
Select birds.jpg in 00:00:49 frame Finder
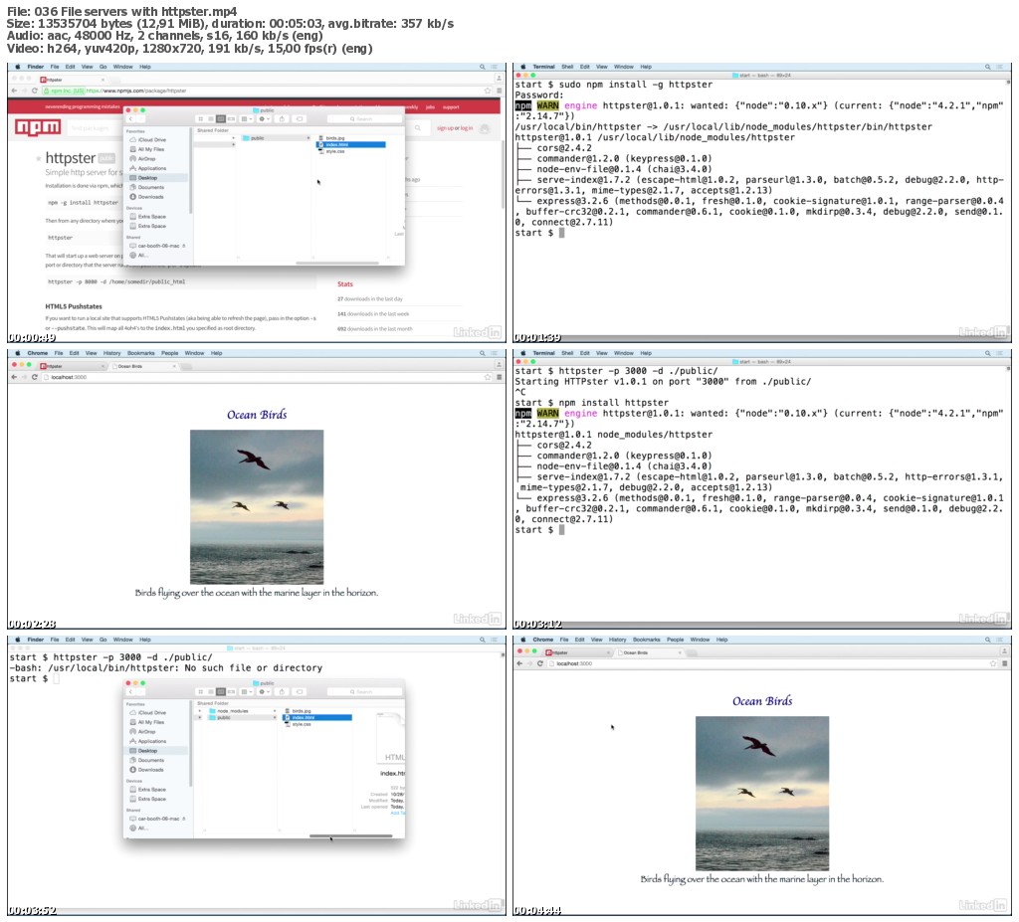pos(332,137)
